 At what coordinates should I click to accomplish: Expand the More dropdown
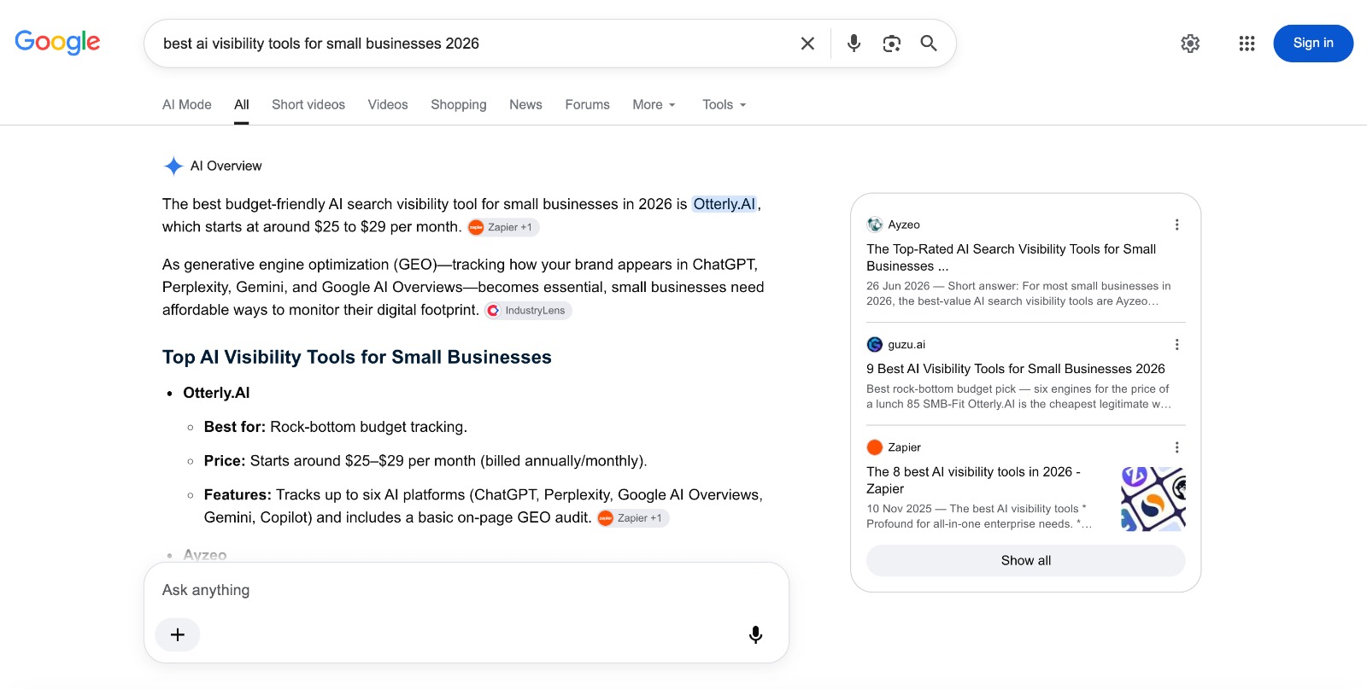tap(654, 104)
